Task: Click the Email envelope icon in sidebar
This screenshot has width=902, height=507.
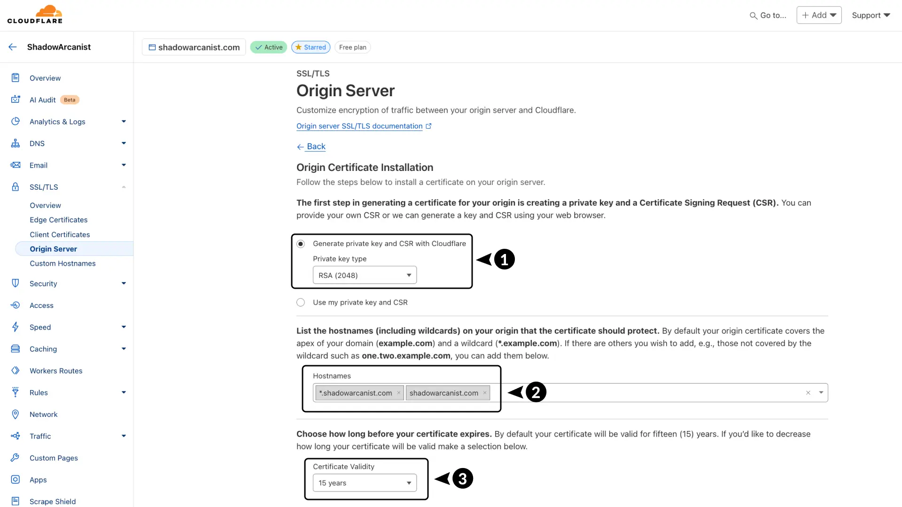Action: coord(16,165)
